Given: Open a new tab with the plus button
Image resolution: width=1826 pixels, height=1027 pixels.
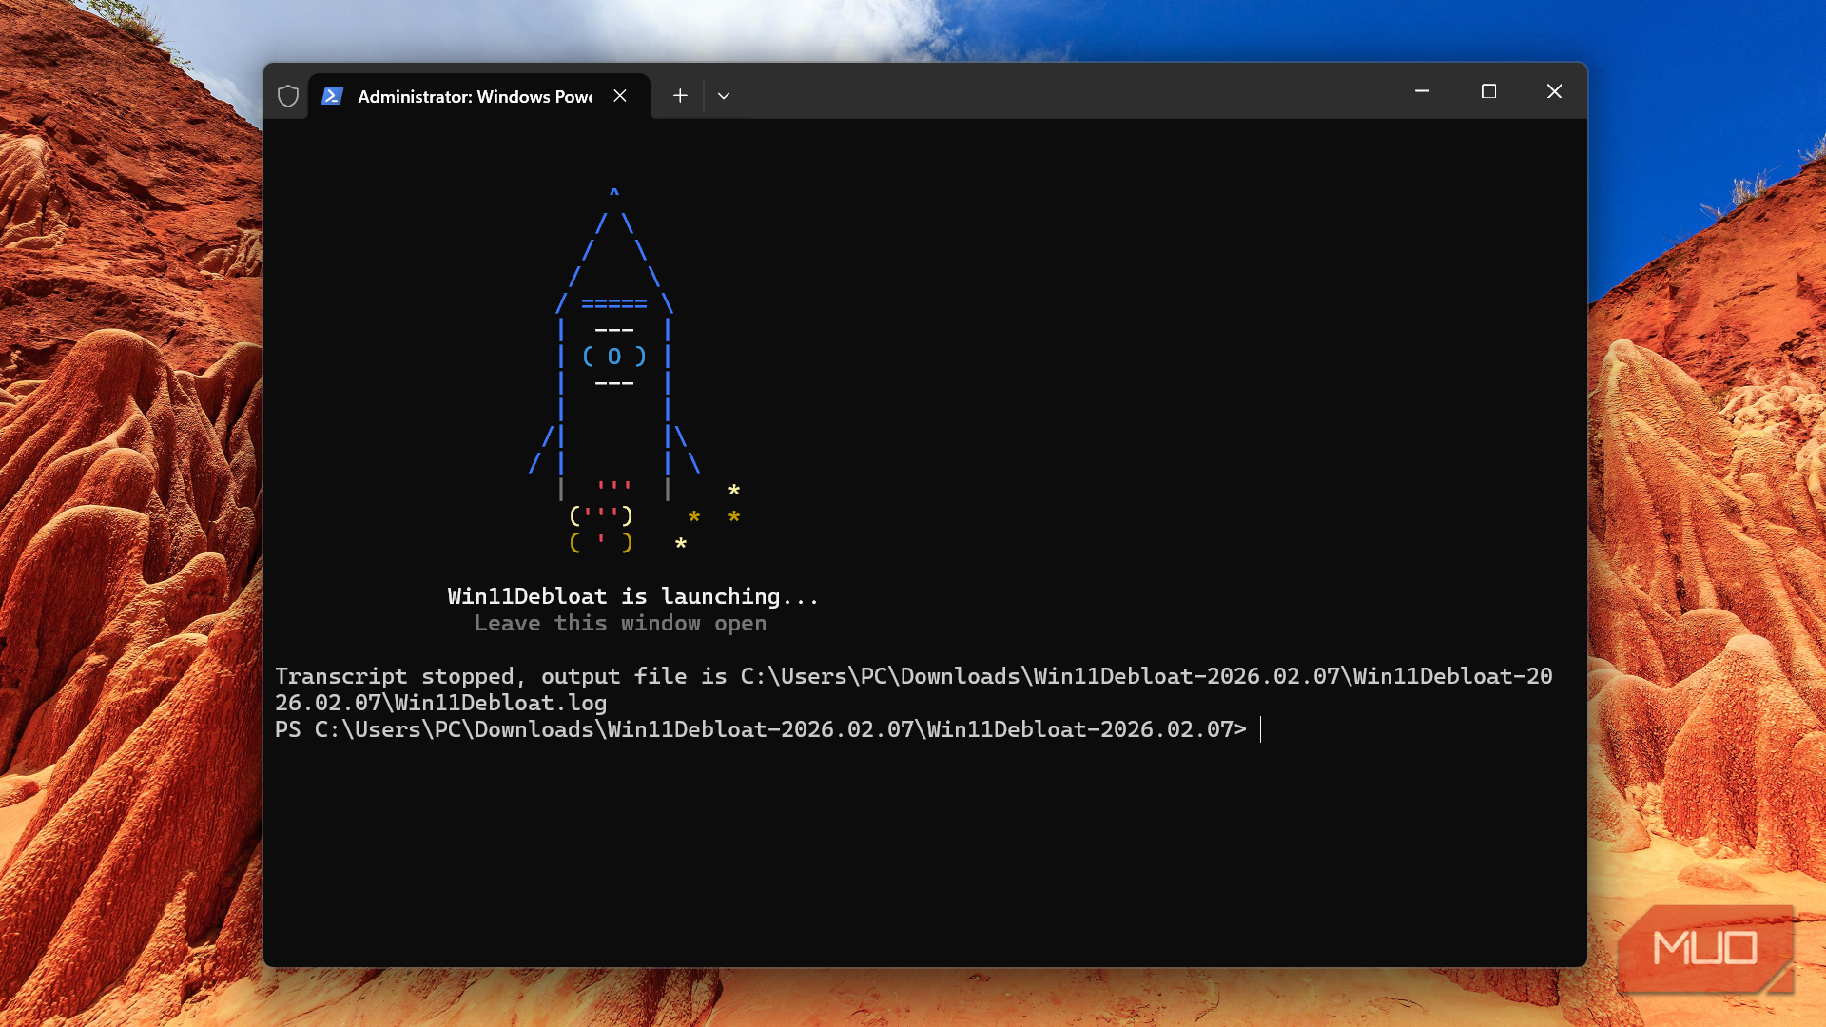Looking at the screenshot, I should [680, 96].
